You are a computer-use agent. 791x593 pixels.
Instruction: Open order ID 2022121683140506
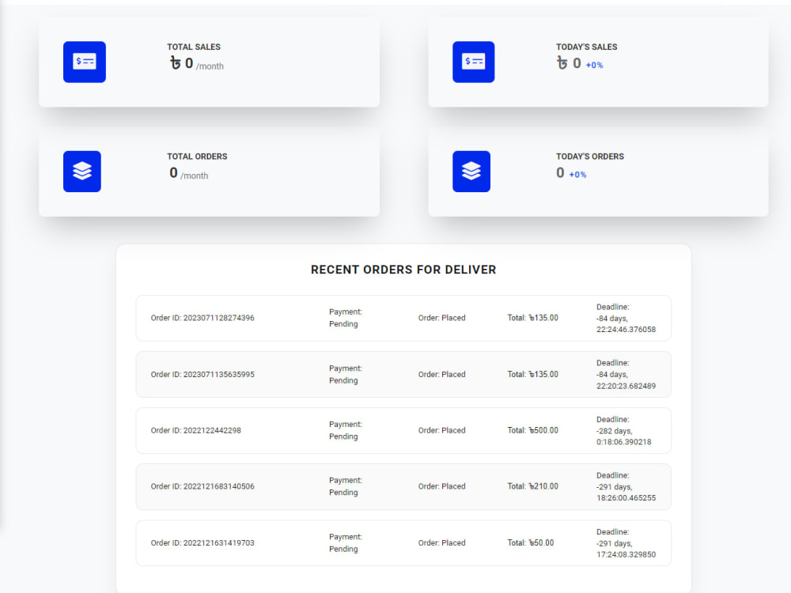tap(202, 486)
